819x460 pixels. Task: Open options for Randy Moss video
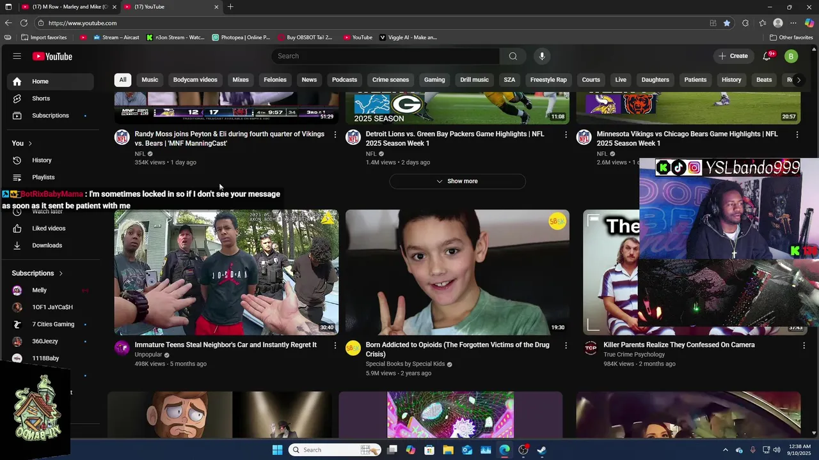point(335,134)
